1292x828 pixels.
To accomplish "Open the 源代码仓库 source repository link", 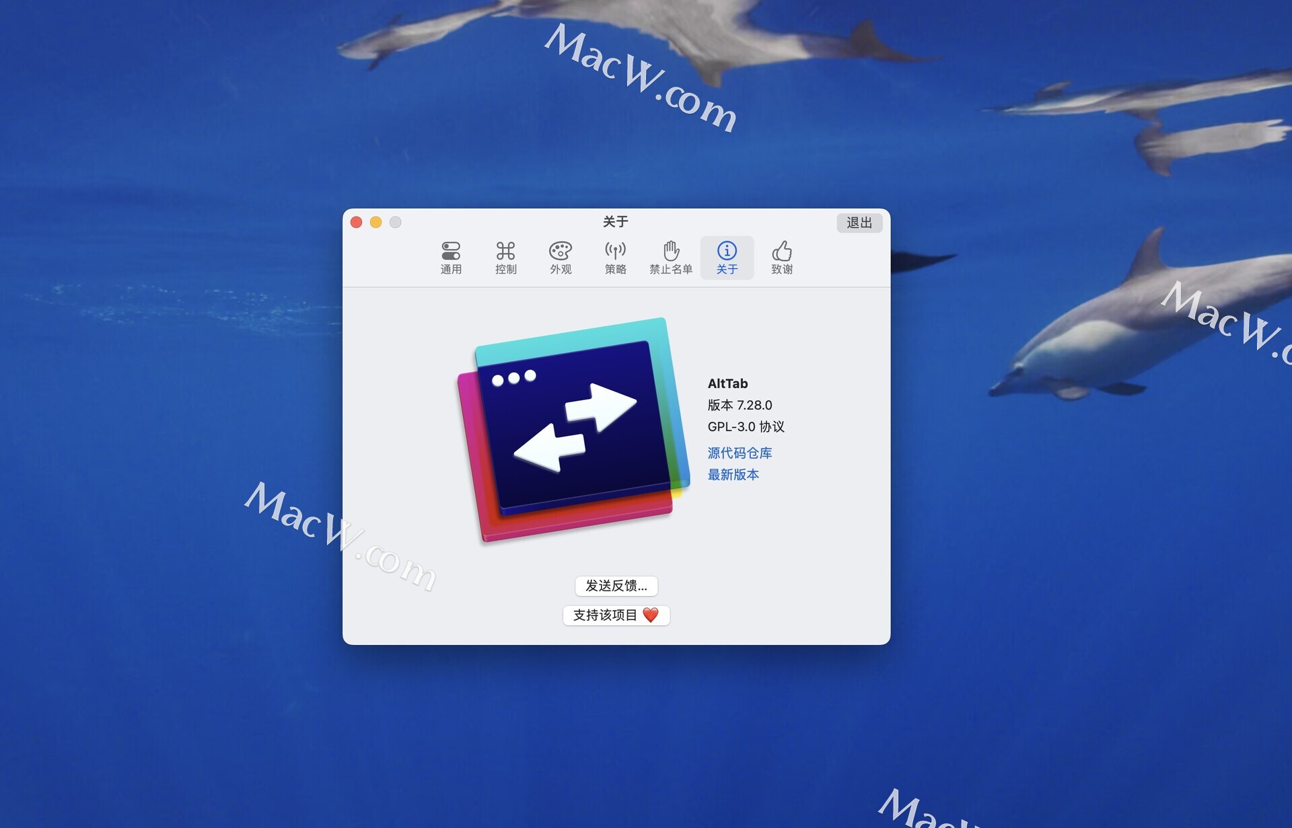I will [740, 453].
